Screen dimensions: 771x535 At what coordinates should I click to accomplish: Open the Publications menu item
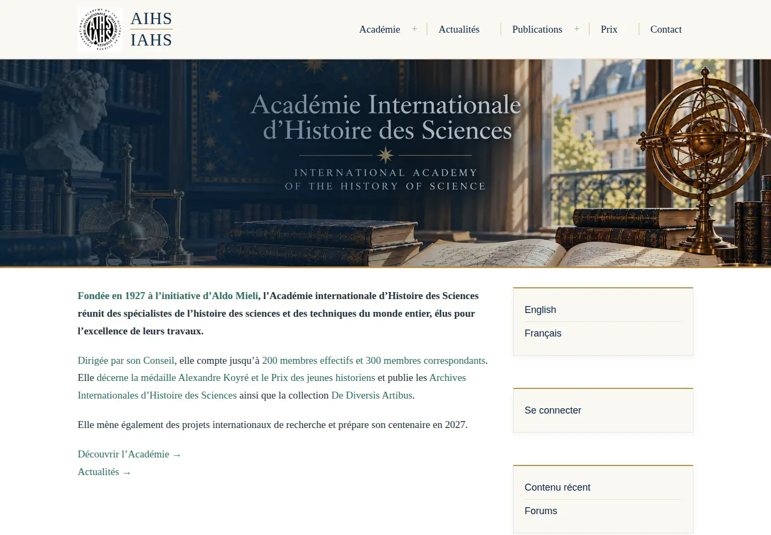coord(537,29)
